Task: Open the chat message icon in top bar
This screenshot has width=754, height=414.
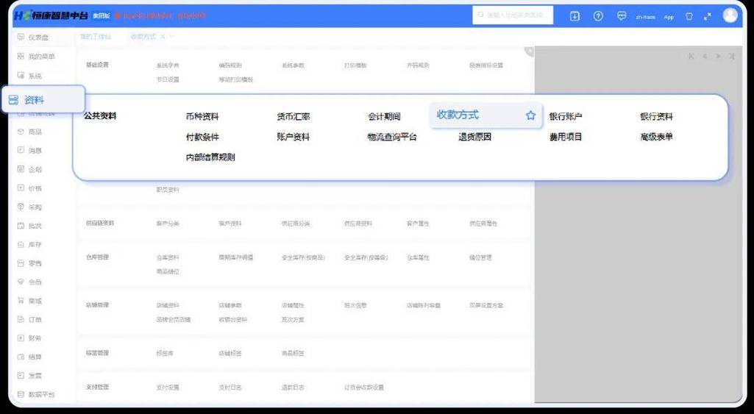Action: pos(622,16)
